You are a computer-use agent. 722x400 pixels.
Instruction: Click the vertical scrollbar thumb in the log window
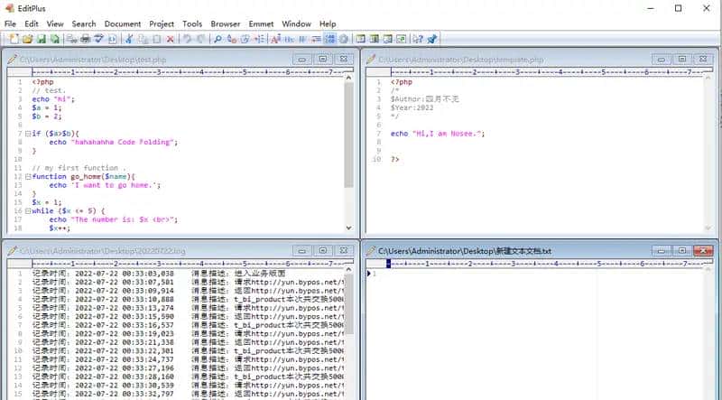[348, 304]
